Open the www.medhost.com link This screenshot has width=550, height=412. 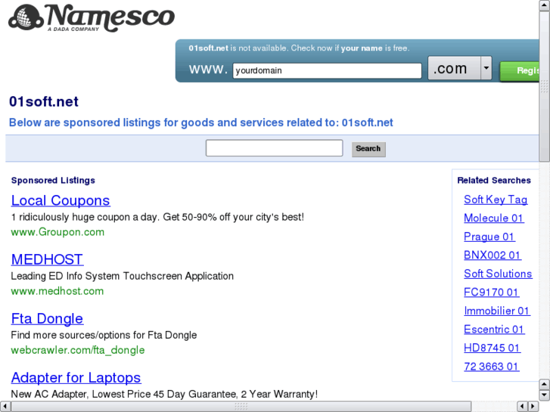pos(57,291)
